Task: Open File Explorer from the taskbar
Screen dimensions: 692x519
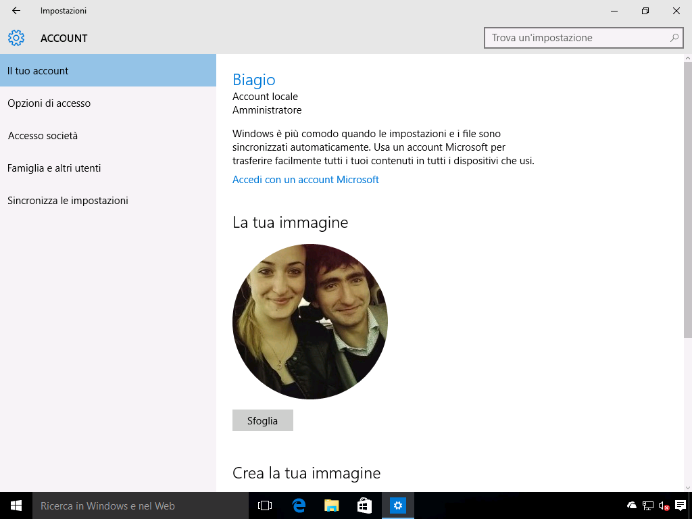Action: coord(331,505)
